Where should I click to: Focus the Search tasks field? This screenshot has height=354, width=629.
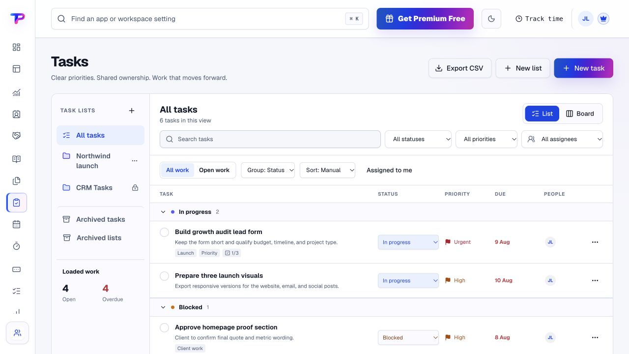pyautogui.click(x=270, y=139)
